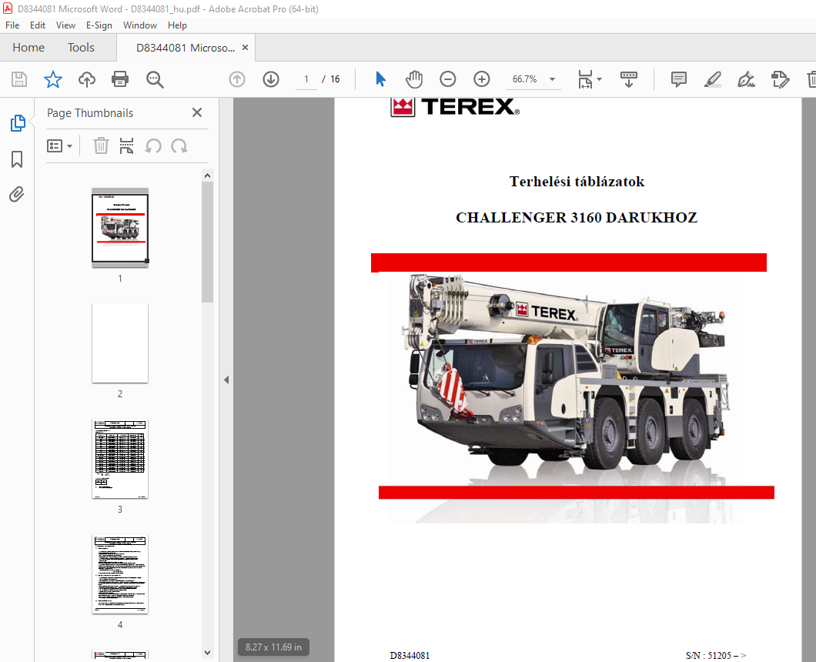Go to previous page arrow
This screenshot has width=816, height=662.
[x=237, y=79]
